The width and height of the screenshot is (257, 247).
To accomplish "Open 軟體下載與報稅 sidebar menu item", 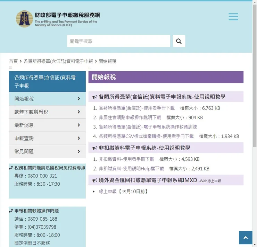I will tap(47, 112).
